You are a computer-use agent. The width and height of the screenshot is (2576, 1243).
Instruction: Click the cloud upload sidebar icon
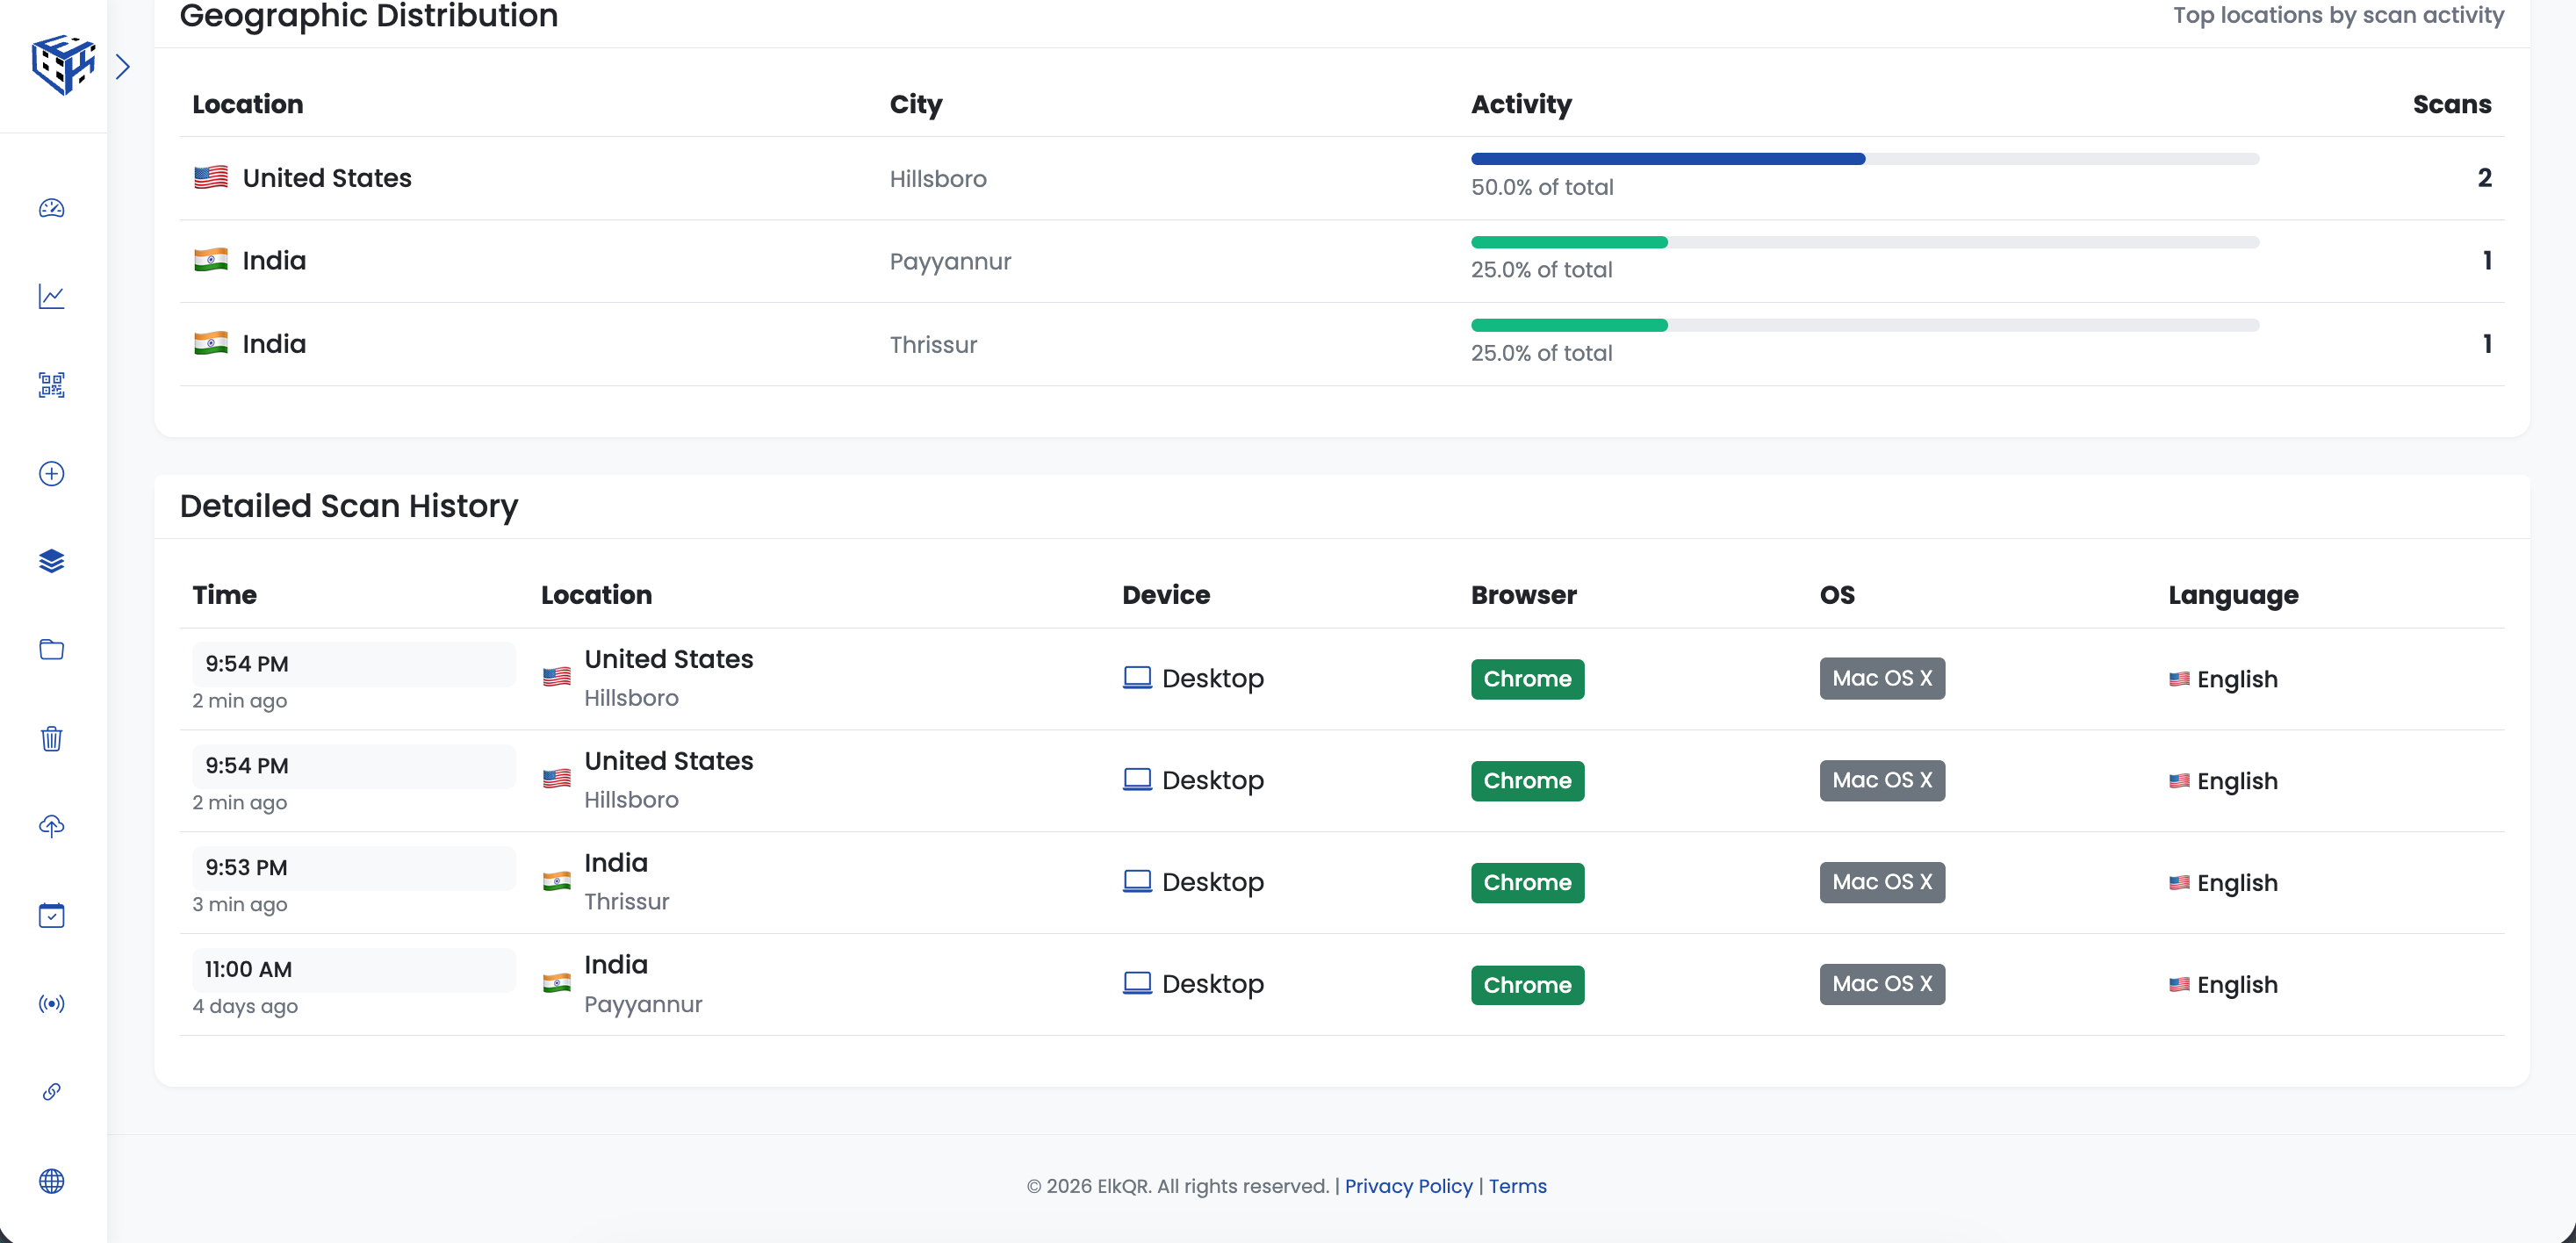pos(52,826)
